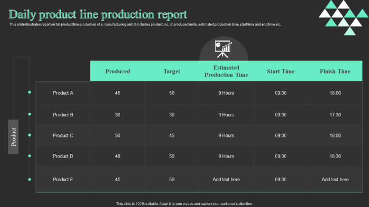The image size is (369, 207).
Task: Click Product D's target value 50
Action: pyautogui.click(x=172, y=156)
